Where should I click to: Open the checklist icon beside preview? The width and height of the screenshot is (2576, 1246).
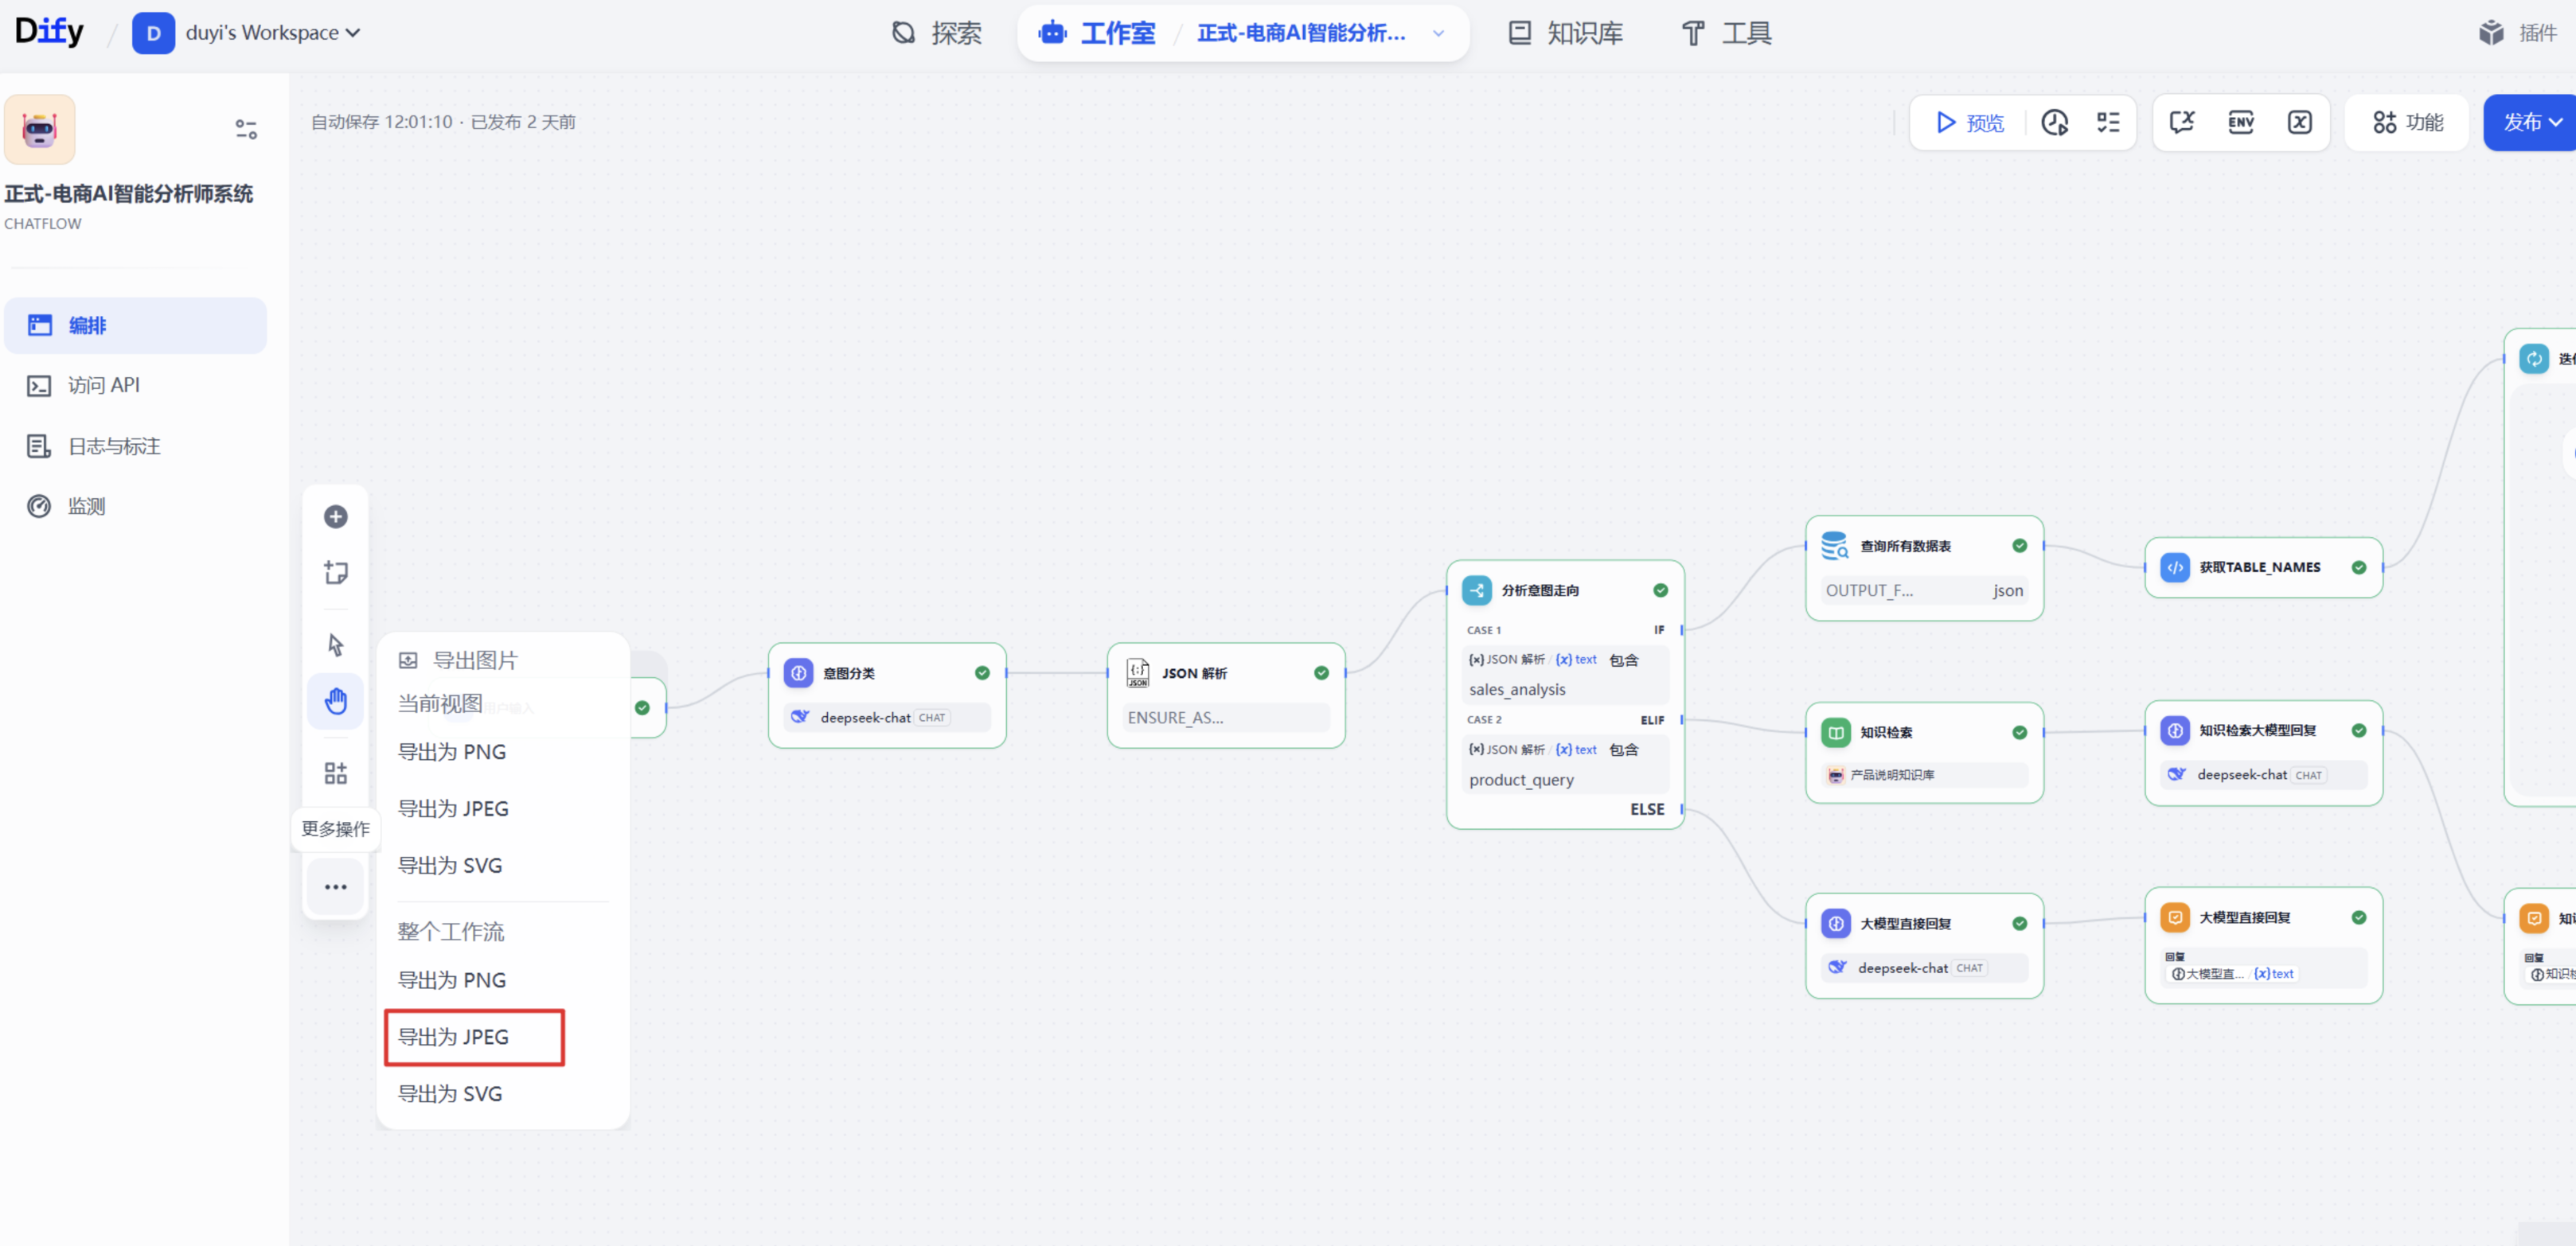(x=2108, y=123)
